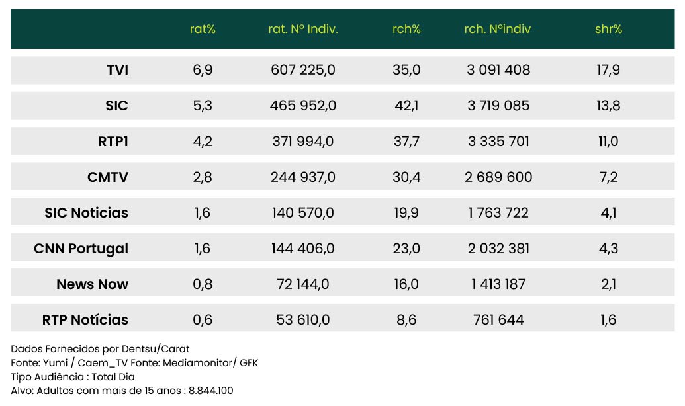The image size is (685, 406).
Task: Click the Dados Fornecidos por Dentsu/Carat text
Action: pos(100,348)
